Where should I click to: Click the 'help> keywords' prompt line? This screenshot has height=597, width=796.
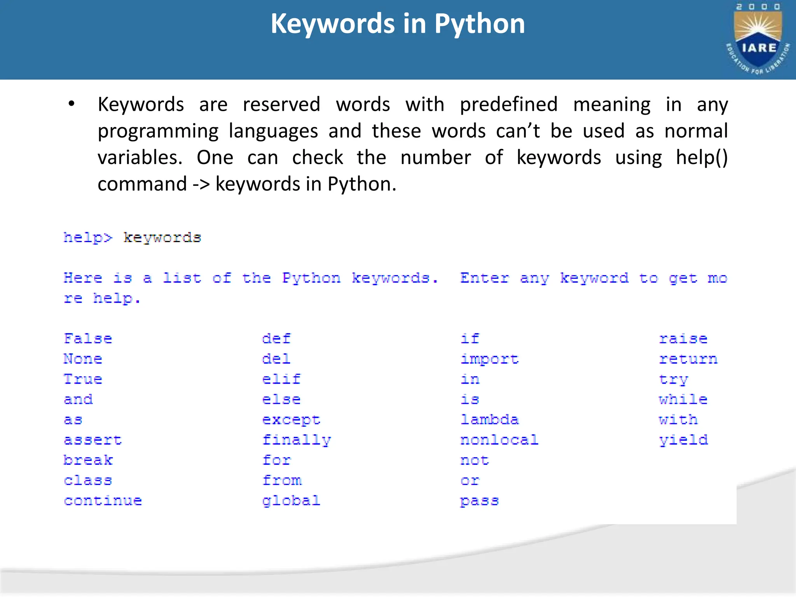pos(132,237)
